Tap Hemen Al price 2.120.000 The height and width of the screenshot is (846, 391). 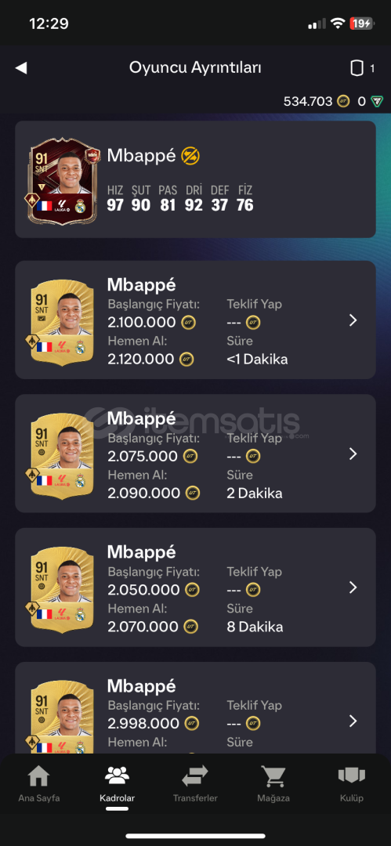point(140,359)
